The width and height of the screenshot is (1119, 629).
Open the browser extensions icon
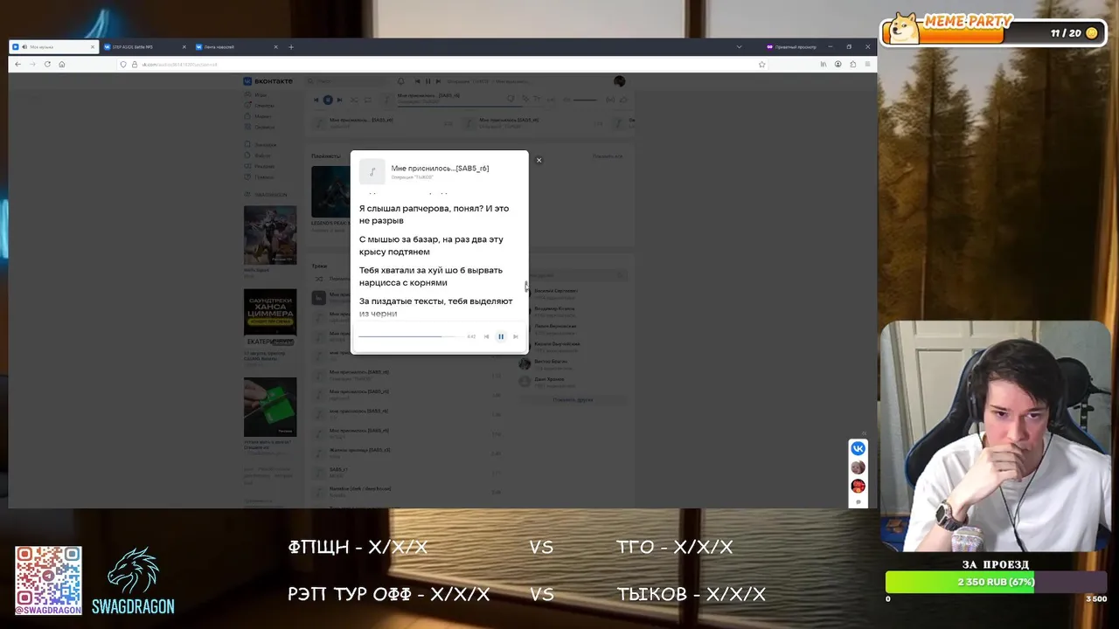(852, 64)
